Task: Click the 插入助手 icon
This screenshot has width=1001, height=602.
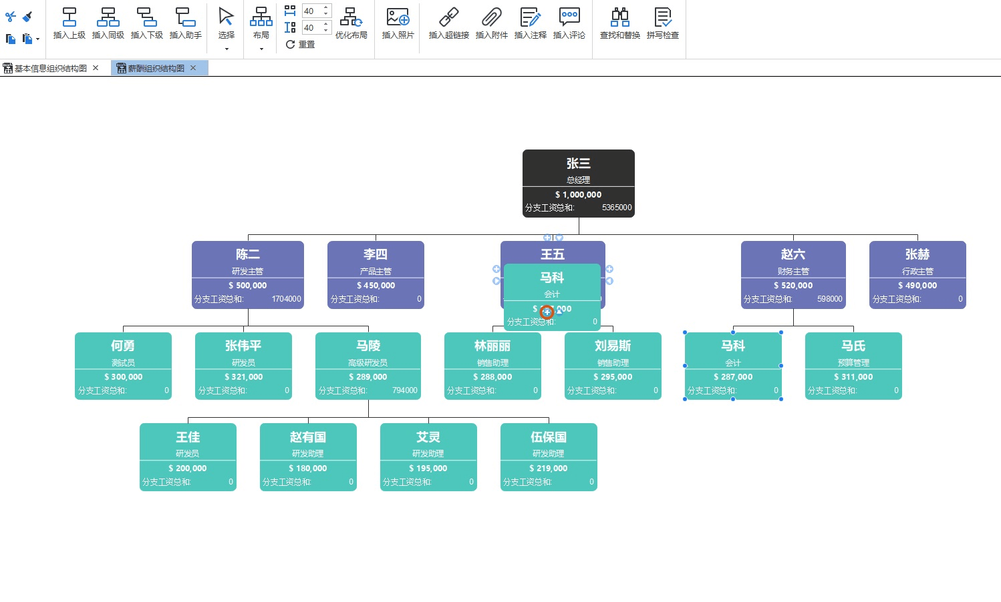Action: tap(186, 17)
